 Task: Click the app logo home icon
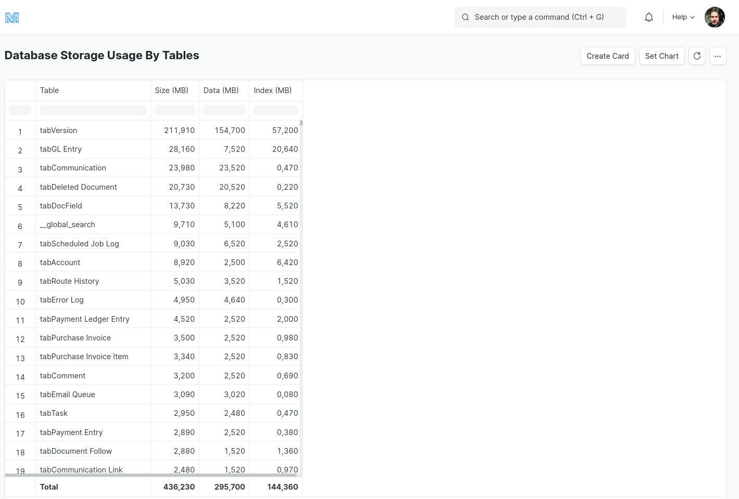(12, 18)
